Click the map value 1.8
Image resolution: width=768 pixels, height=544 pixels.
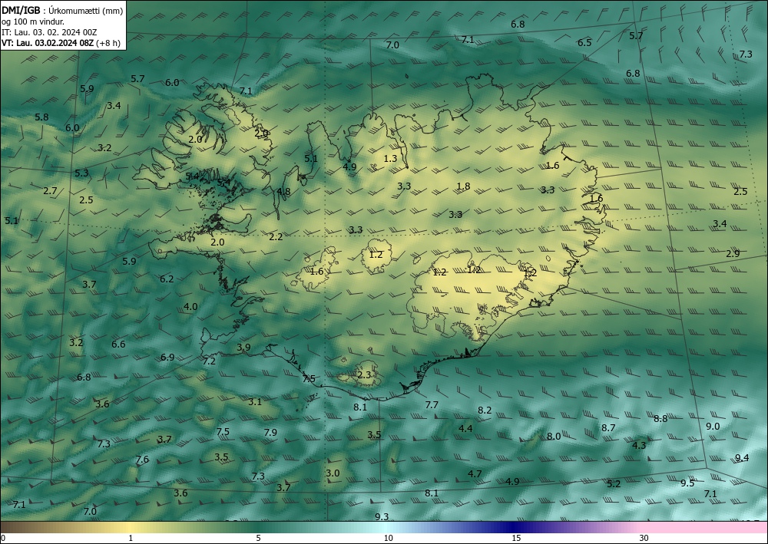[463, 186]
